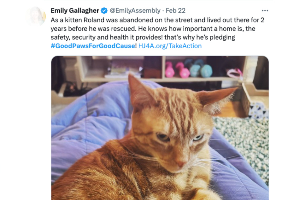Open the @EmilyAssembly handle link
The height and width of the screenshot is (200, 300).
tap(135, 10)
